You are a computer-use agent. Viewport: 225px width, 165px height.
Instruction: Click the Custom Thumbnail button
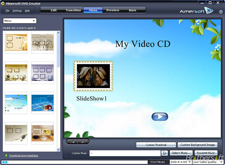pos(156,145)
